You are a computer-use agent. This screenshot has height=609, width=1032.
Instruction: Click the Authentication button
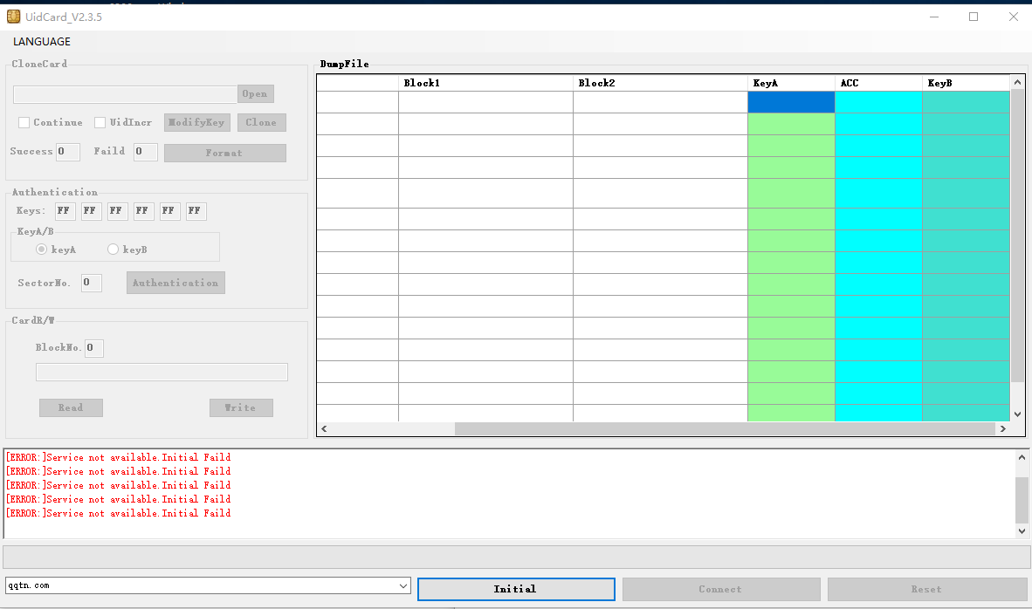pyautogui.click(x=175, y=283)
